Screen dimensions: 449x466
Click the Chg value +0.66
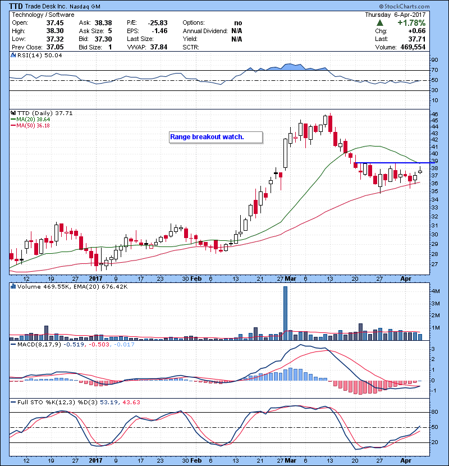417,31
